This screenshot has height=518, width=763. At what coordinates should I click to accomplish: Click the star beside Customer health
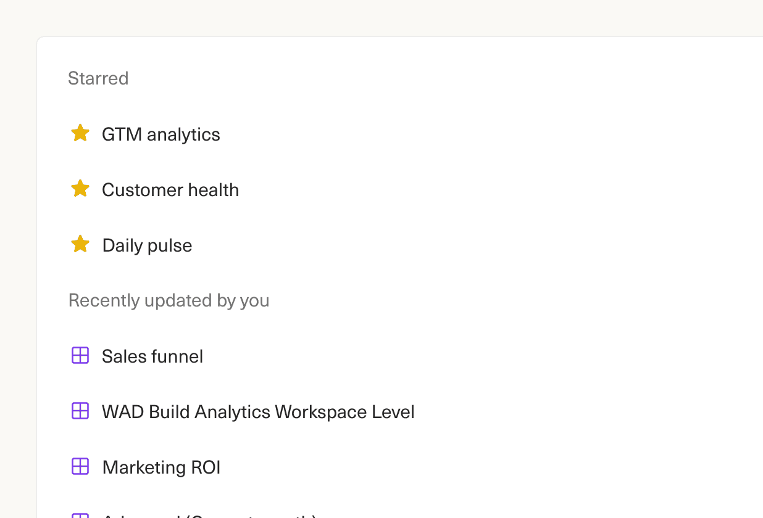pos(80,189)
